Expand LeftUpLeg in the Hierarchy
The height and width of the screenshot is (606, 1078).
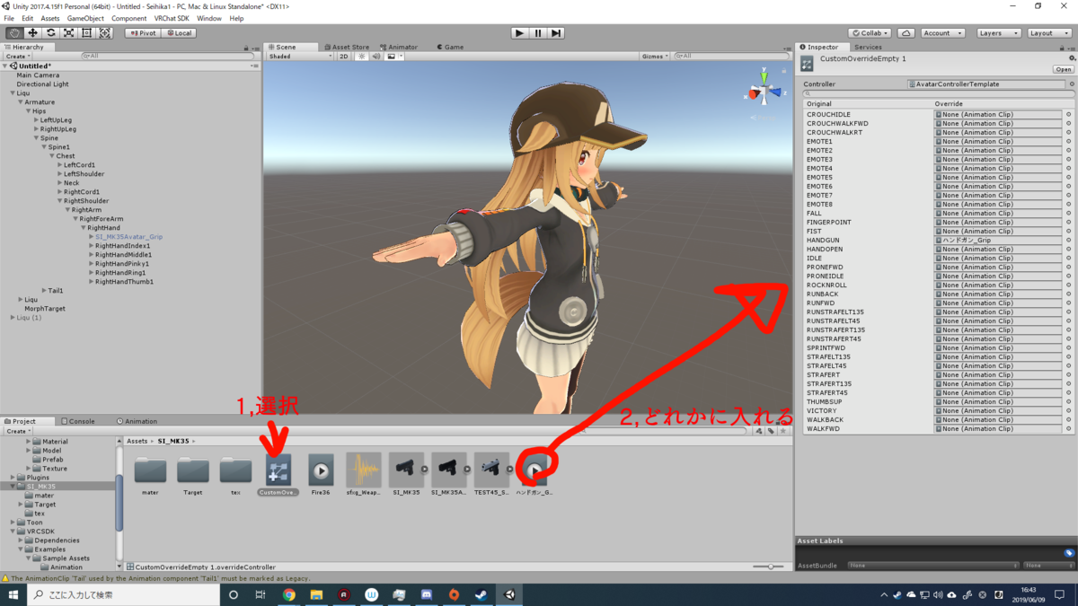pos(36,120)
